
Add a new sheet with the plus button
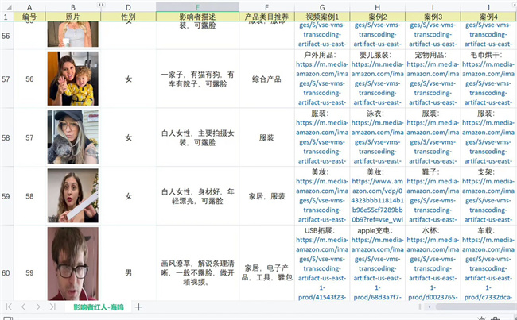(139, 307)
